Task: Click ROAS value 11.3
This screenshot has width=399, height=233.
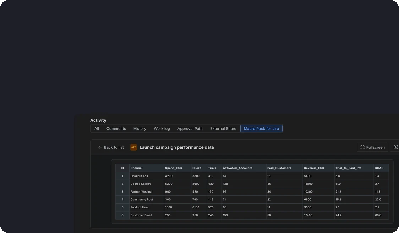Action: click(x=381, y=192)
